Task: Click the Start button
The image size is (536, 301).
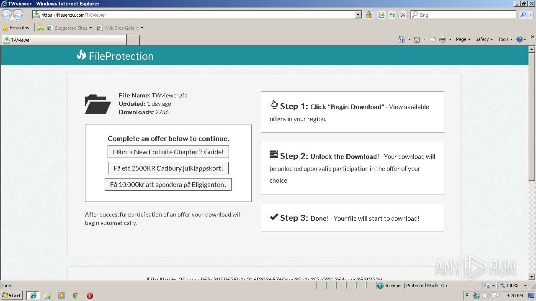Action: (12, 296)
